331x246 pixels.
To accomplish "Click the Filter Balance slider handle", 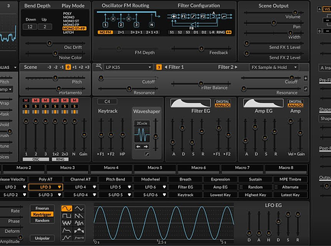I will [x=201, y=83].
